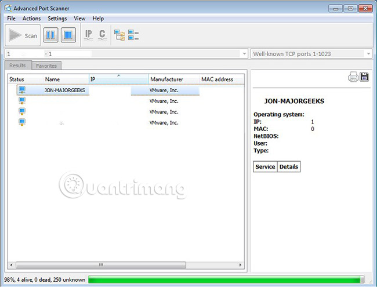Click the User label in the details pane
Image resolution: width=377 pixels, height=287 pixels.
(x=260, y=143)
